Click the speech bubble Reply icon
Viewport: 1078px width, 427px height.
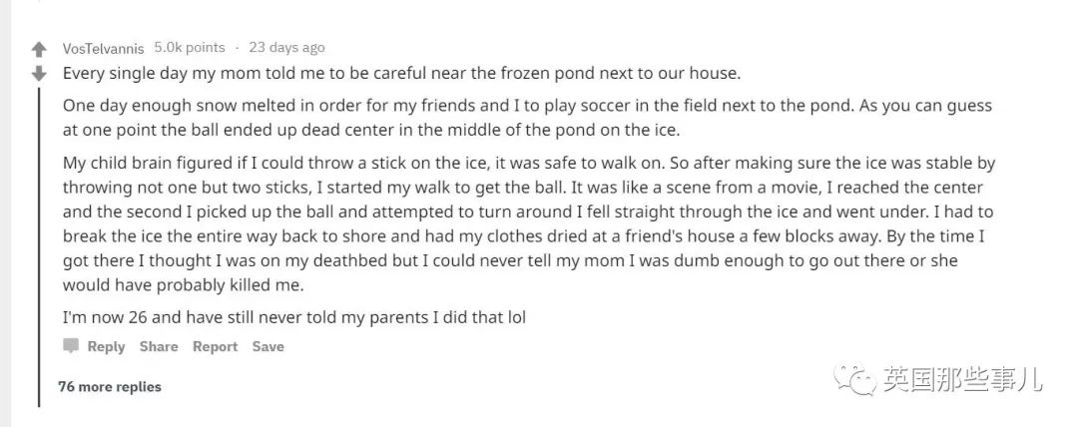pyautogui.click(x=70, y=346)
